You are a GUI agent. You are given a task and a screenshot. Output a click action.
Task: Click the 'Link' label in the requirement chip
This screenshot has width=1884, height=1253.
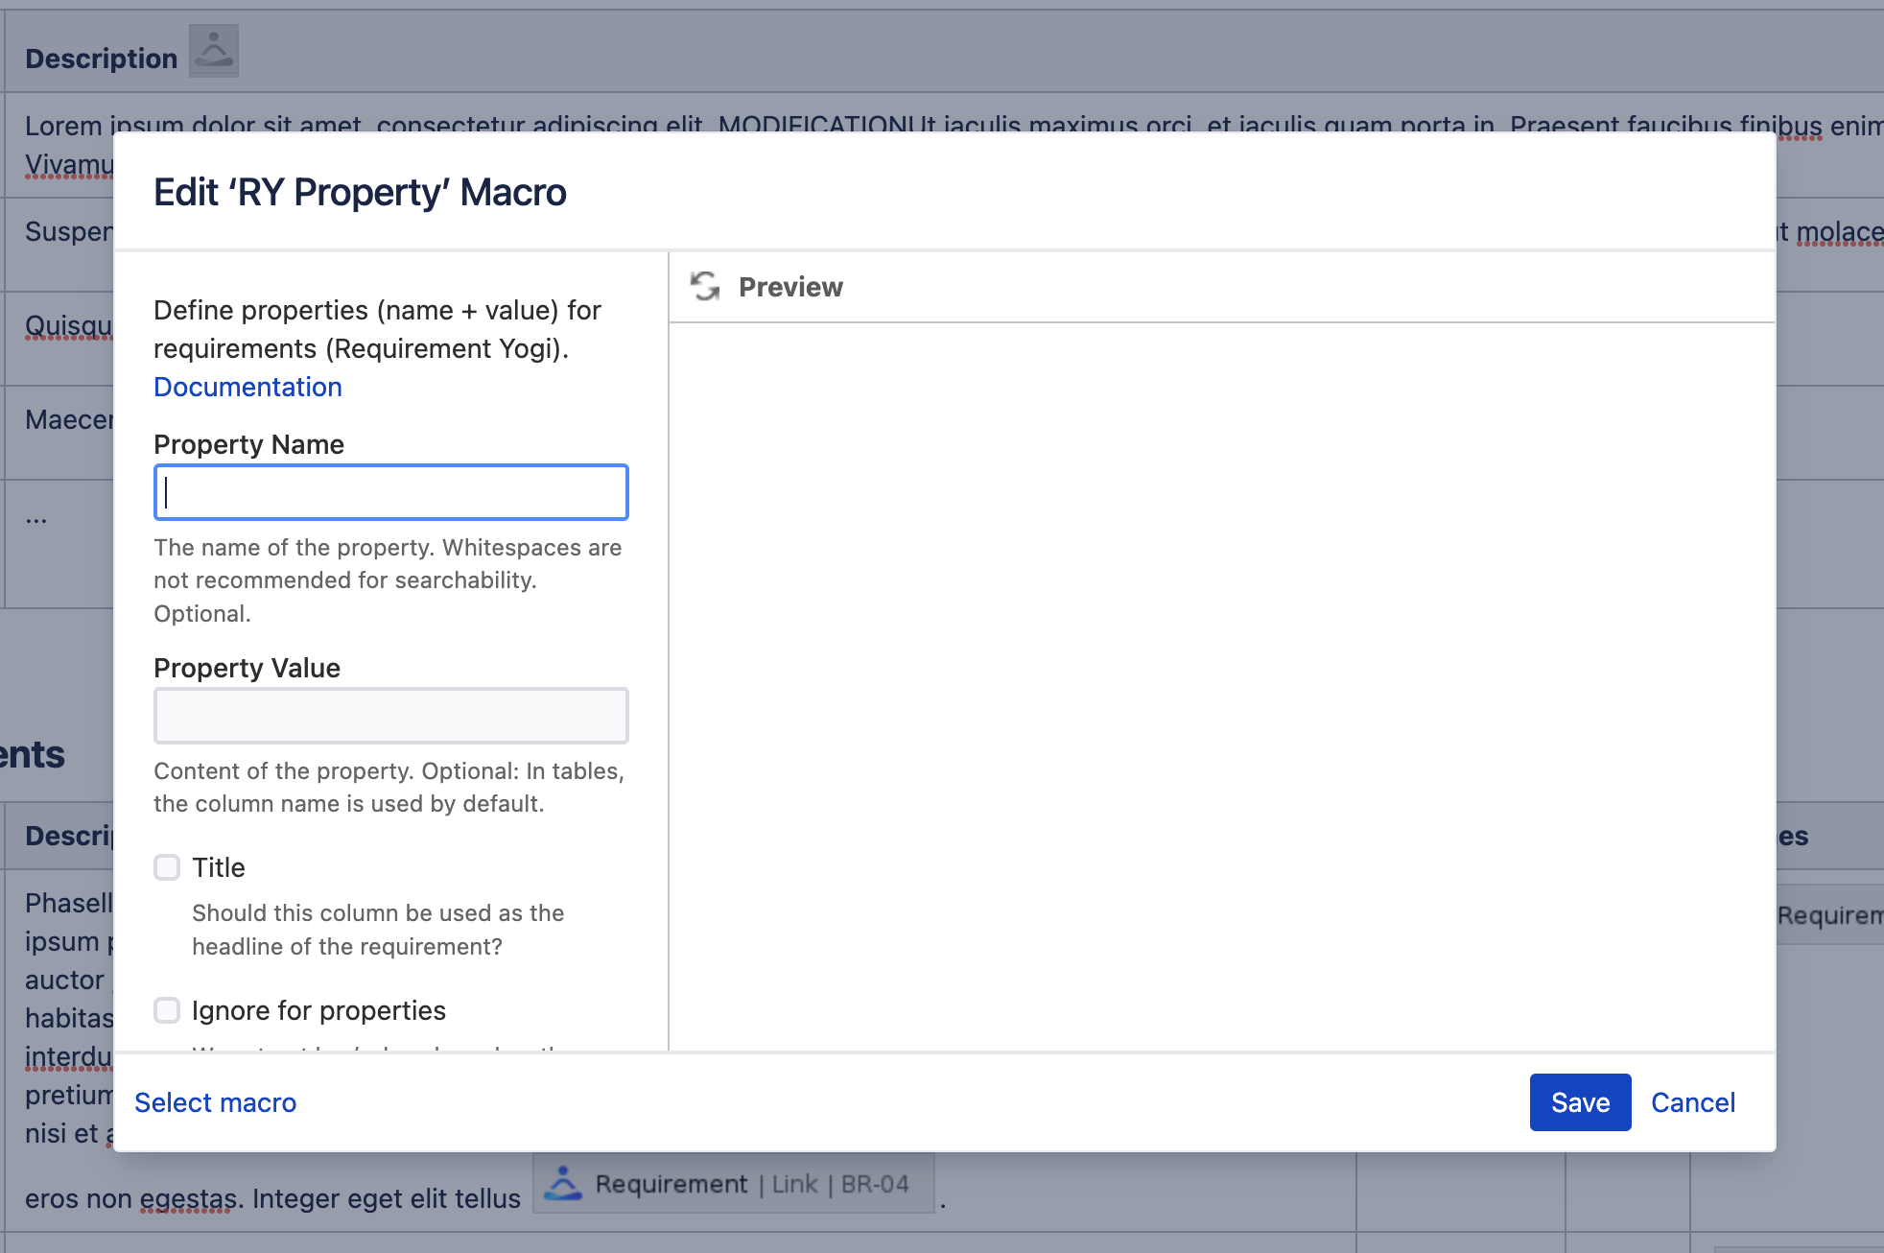pyautogui.click(x=794, y=1184)
